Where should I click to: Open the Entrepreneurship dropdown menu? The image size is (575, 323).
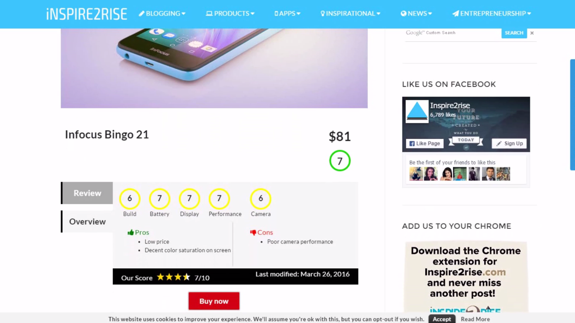tap(492, 13)
